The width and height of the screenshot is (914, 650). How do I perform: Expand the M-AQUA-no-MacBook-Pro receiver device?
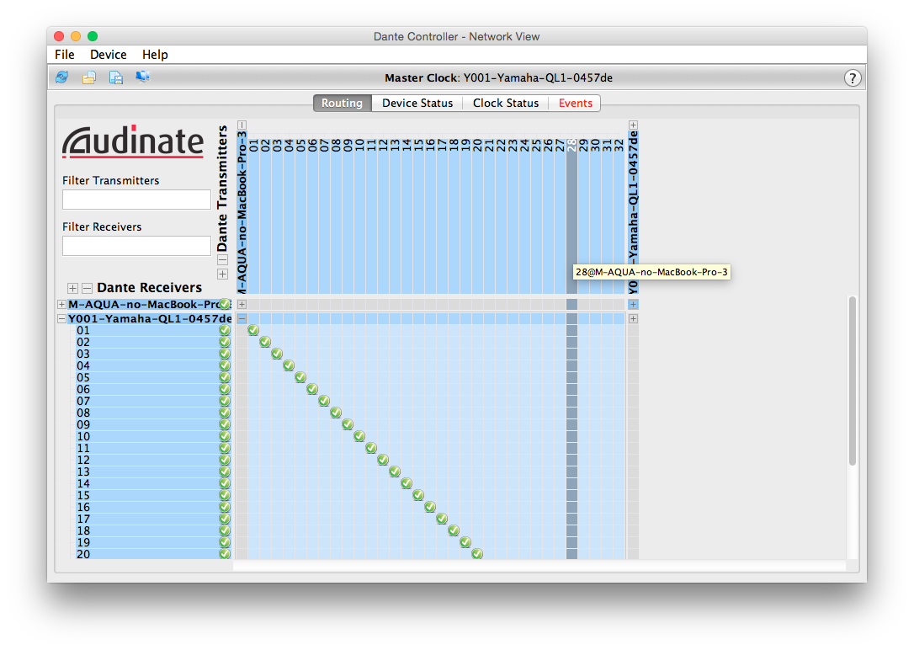point(61,304)
